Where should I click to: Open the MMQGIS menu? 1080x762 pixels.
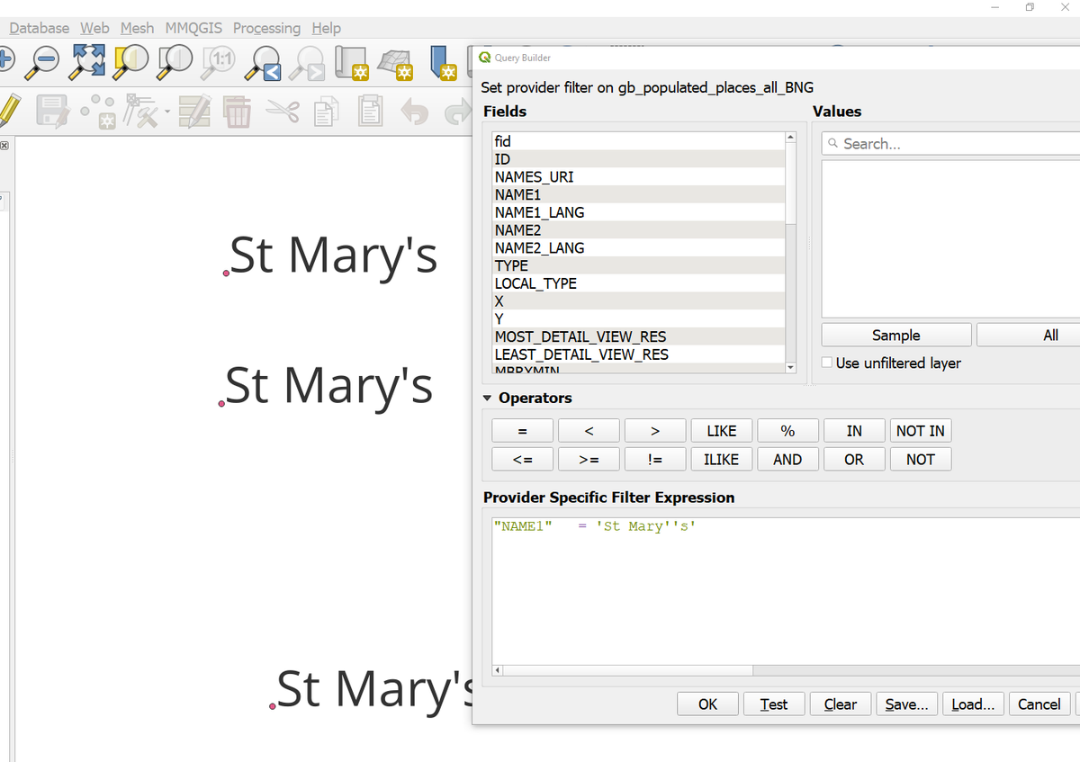[x=193, y=28]
